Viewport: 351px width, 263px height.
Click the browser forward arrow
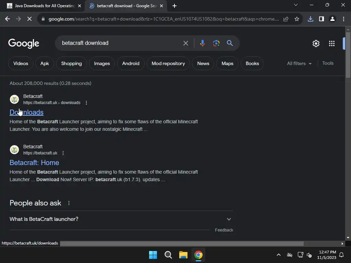19,19
